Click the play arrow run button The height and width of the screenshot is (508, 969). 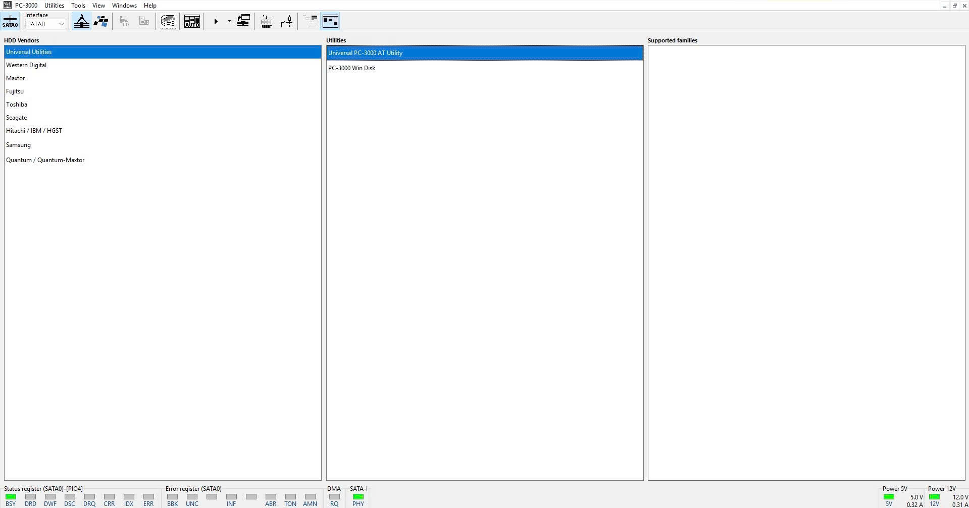pos(216,21)
